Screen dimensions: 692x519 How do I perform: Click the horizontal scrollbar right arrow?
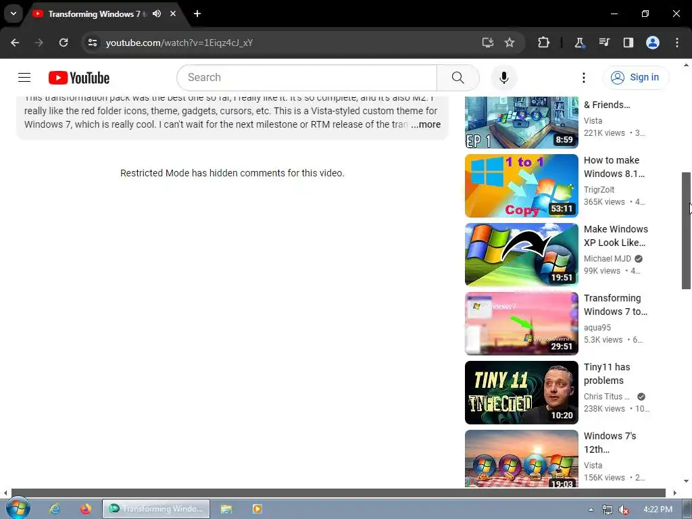[674, 493]
